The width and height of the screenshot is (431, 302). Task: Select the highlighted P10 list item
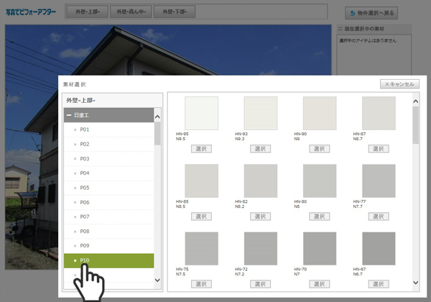point(85,260)
